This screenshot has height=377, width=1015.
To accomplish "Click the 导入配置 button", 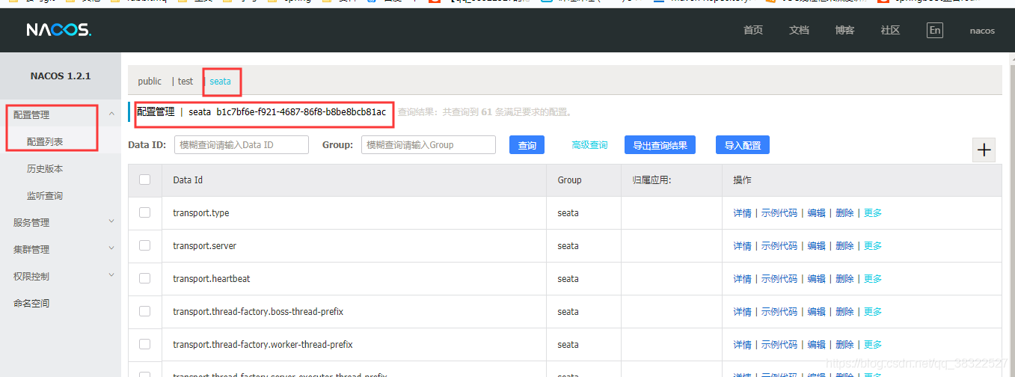I will 743,145.
